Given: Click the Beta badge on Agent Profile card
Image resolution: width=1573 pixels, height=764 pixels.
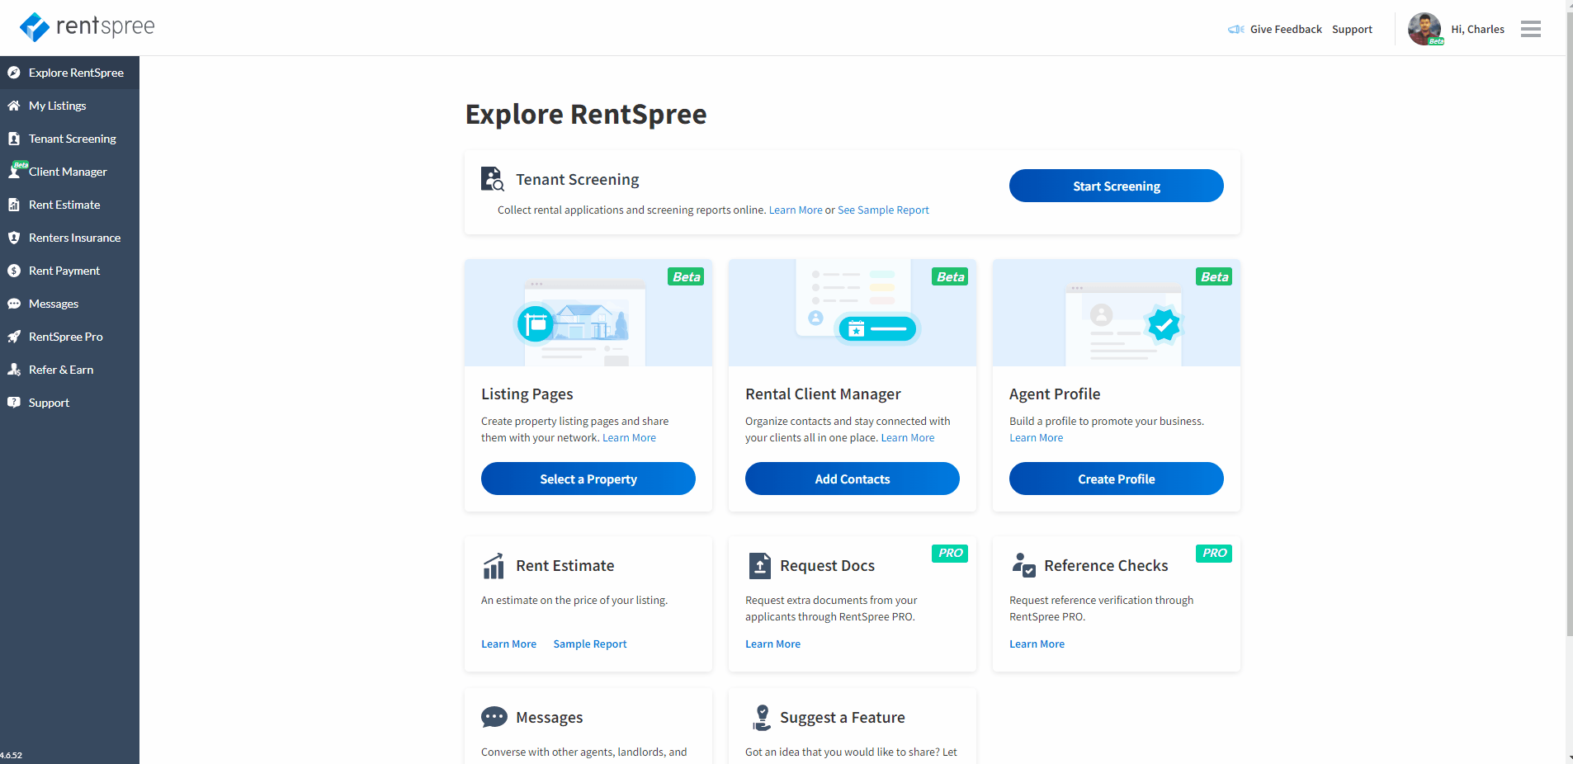Looking at the screenshot, I should click(1214, 276).
